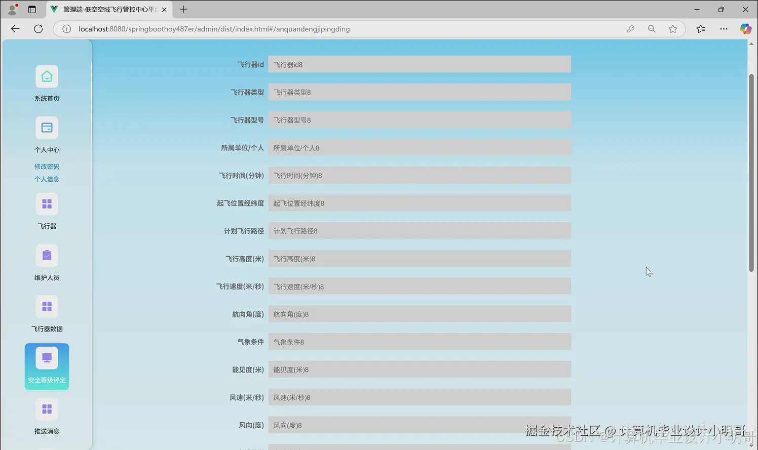
Task: Click inside the 飞行器类型 input field
Action: (420, 92)
